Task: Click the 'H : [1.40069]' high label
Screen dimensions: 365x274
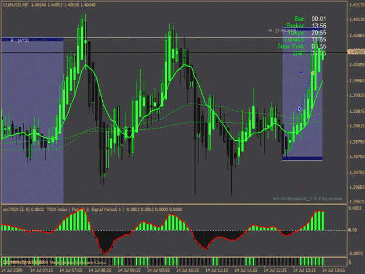Action: pyautogui.click(x=282, y=30)
